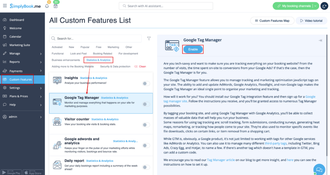This screenshot has height=175, width=330.
Task: Click the filter funnel icon
Action: point(149,38)
